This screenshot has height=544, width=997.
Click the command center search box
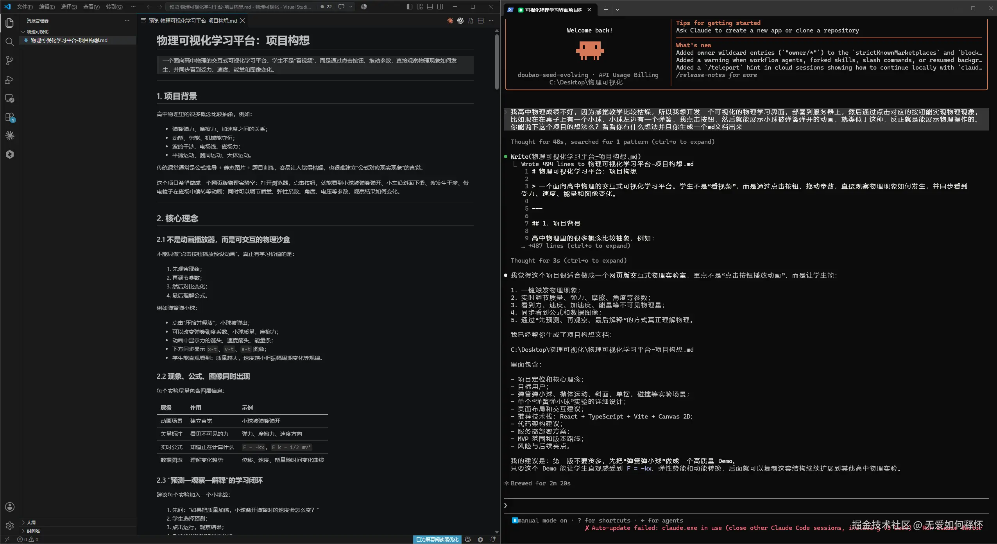pyautogui.click(x=241, y=7)
